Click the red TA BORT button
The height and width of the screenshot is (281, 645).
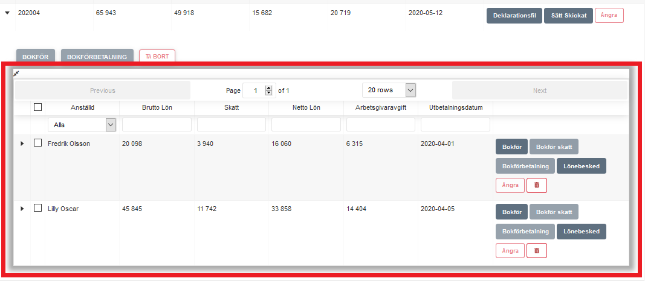tap(157, 57)
